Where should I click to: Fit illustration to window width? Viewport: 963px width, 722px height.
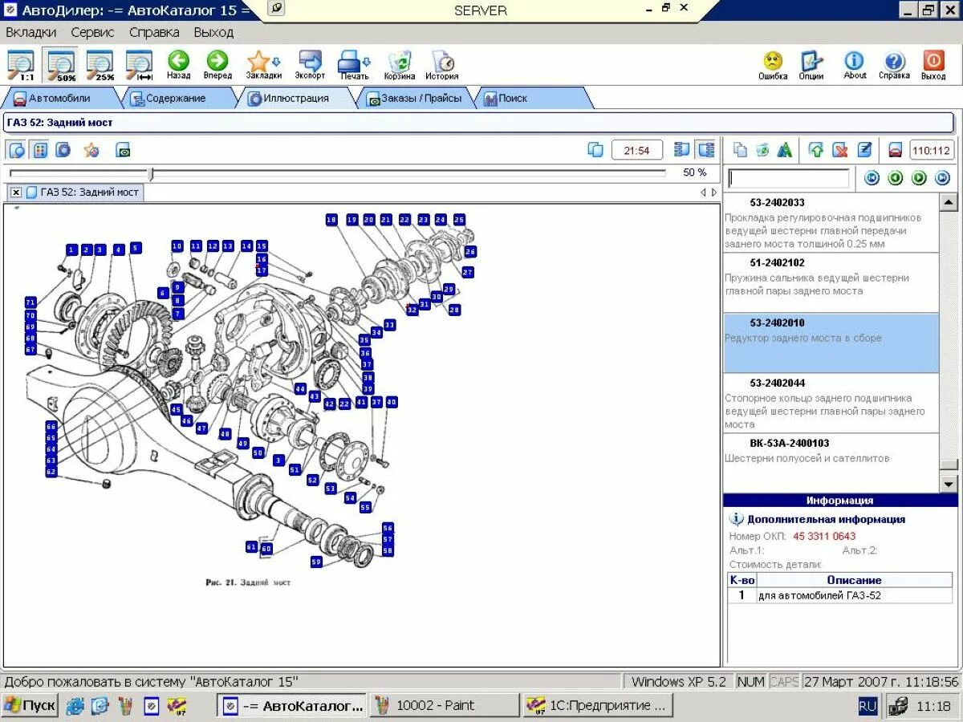coord(139,65)
